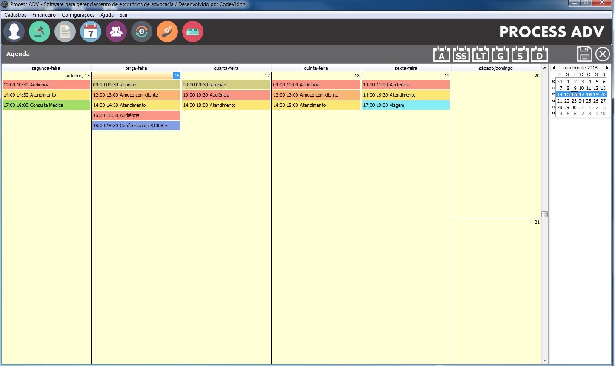Click the green gavel processes icon

[40, 32]
